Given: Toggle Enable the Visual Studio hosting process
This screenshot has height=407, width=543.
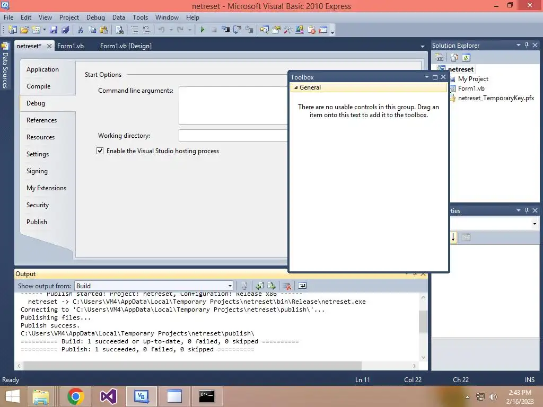Looking at the screenshot, I should (x=100, y=151).
